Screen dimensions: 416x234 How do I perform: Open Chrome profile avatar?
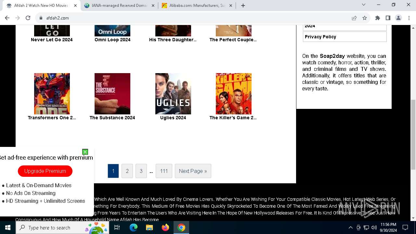coord(398,18)
